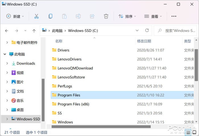Click the Refresh icon beside address bar

pos(147,30)
